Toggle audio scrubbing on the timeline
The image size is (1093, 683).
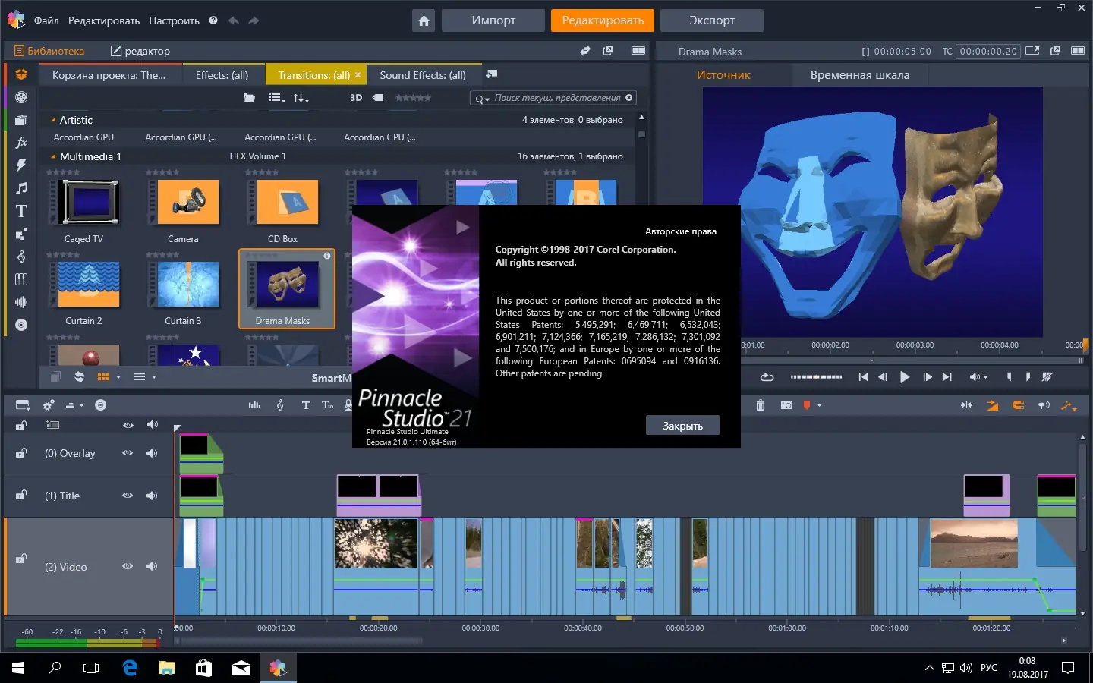[1044, 405]
